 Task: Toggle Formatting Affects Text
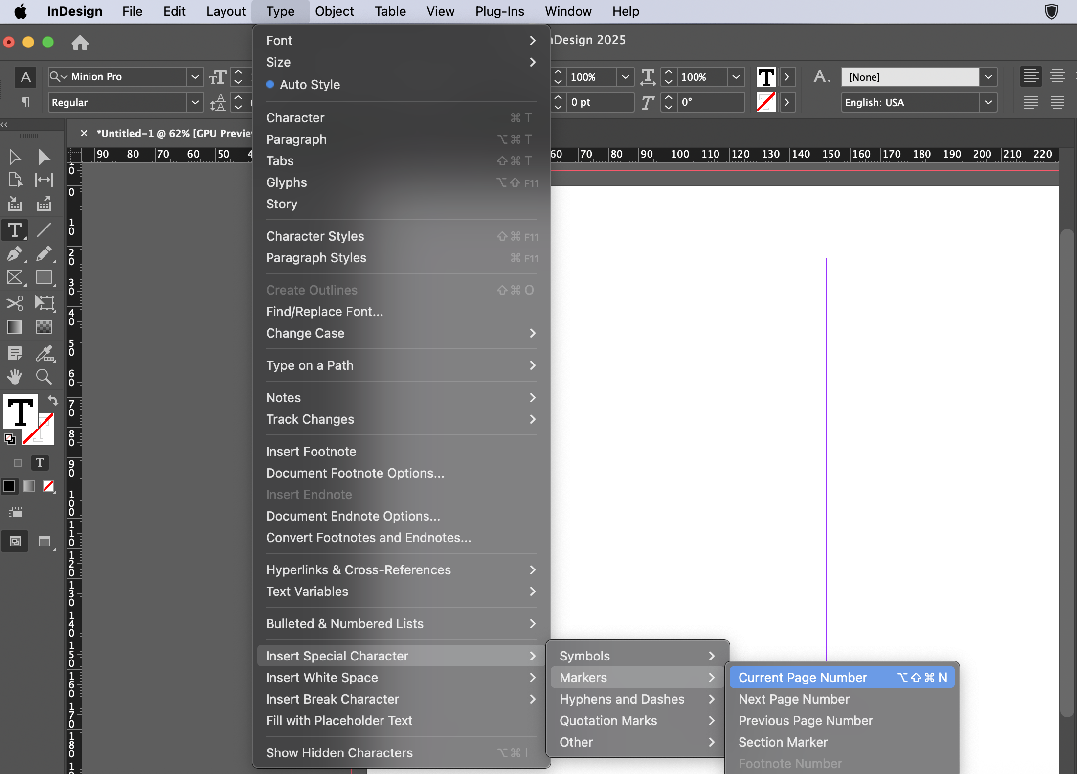40,463
